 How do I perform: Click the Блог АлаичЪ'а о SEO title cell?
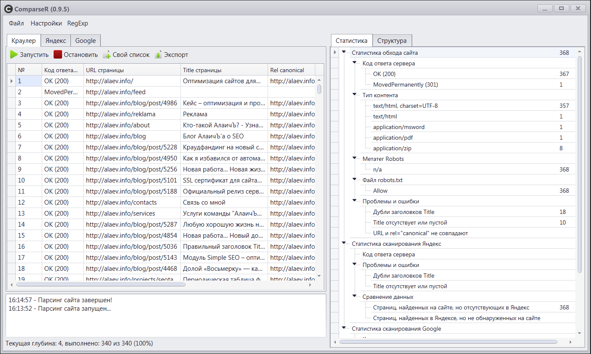point(224,136)
